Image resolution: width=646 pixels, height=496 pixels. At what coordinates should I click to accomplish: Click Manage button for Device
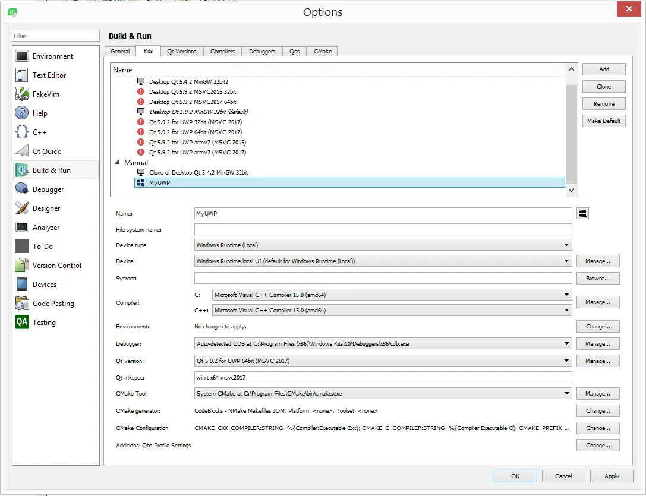(598, 261)
